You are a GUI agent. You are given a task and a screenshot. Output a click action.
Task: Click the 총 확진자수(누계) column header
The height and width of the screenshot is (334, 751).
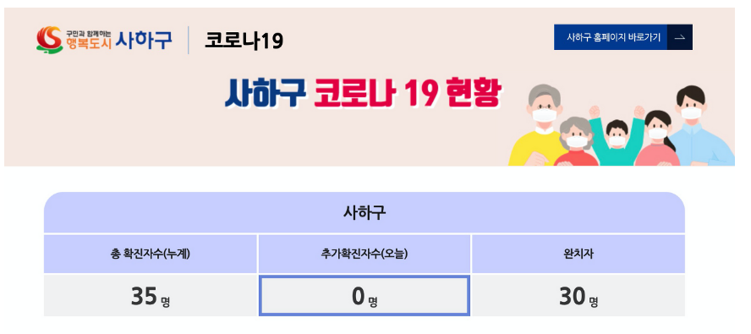point(151,254)
